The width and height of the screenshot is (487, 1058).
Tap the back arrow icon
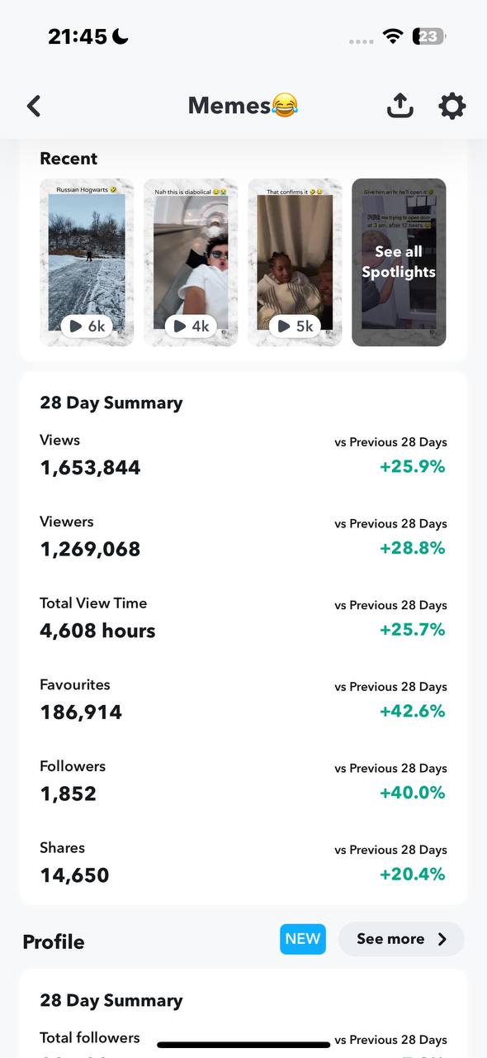34,106
